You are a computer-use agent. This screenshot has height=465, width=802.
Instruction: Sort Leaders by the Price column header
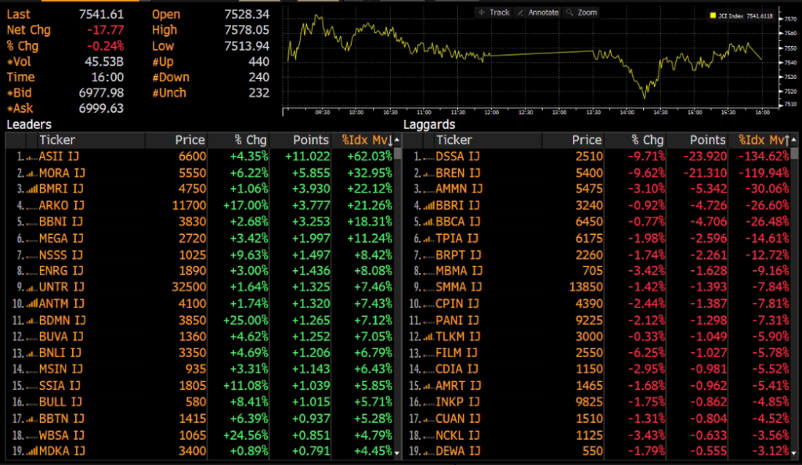click(x=190, y=140)
